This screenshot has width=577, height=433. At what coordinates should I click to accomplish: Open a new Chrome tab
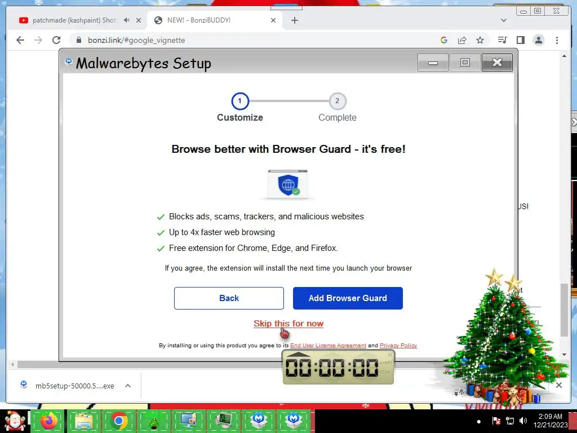tap(294, 20)
